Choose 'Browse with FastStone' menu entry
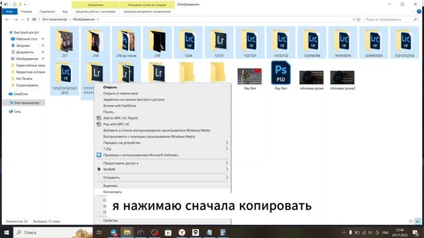The width and height of the screenshot is (424, 238). [163, 106]
